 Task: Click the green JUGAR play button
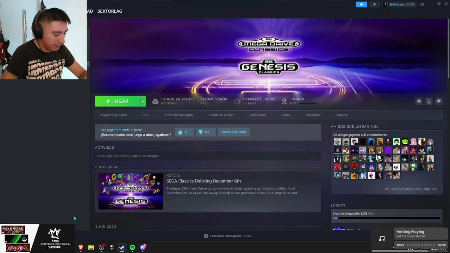pos(117,101)
